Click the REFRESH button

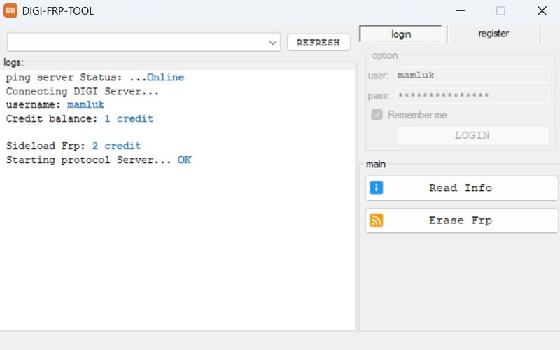318,43
